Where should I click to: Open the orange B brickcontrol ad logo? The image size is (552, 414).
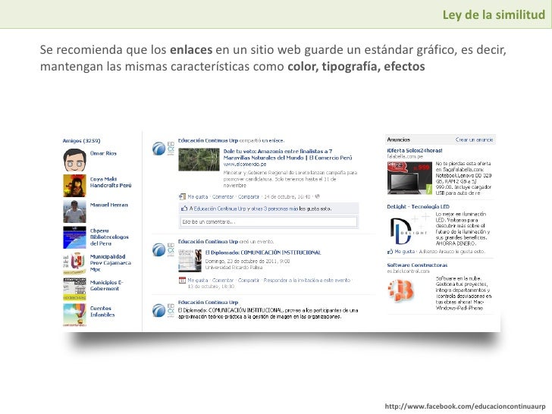click(x=401, y=291)
